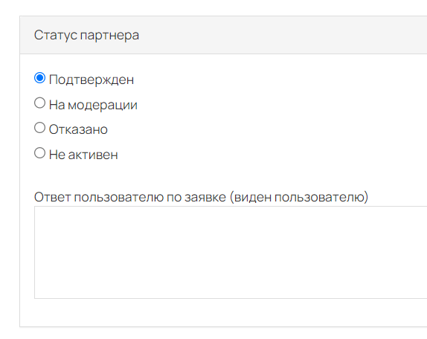Select the Подтвержден radio button
Screen dimensions: 427x339
click(x=39, y=78)
